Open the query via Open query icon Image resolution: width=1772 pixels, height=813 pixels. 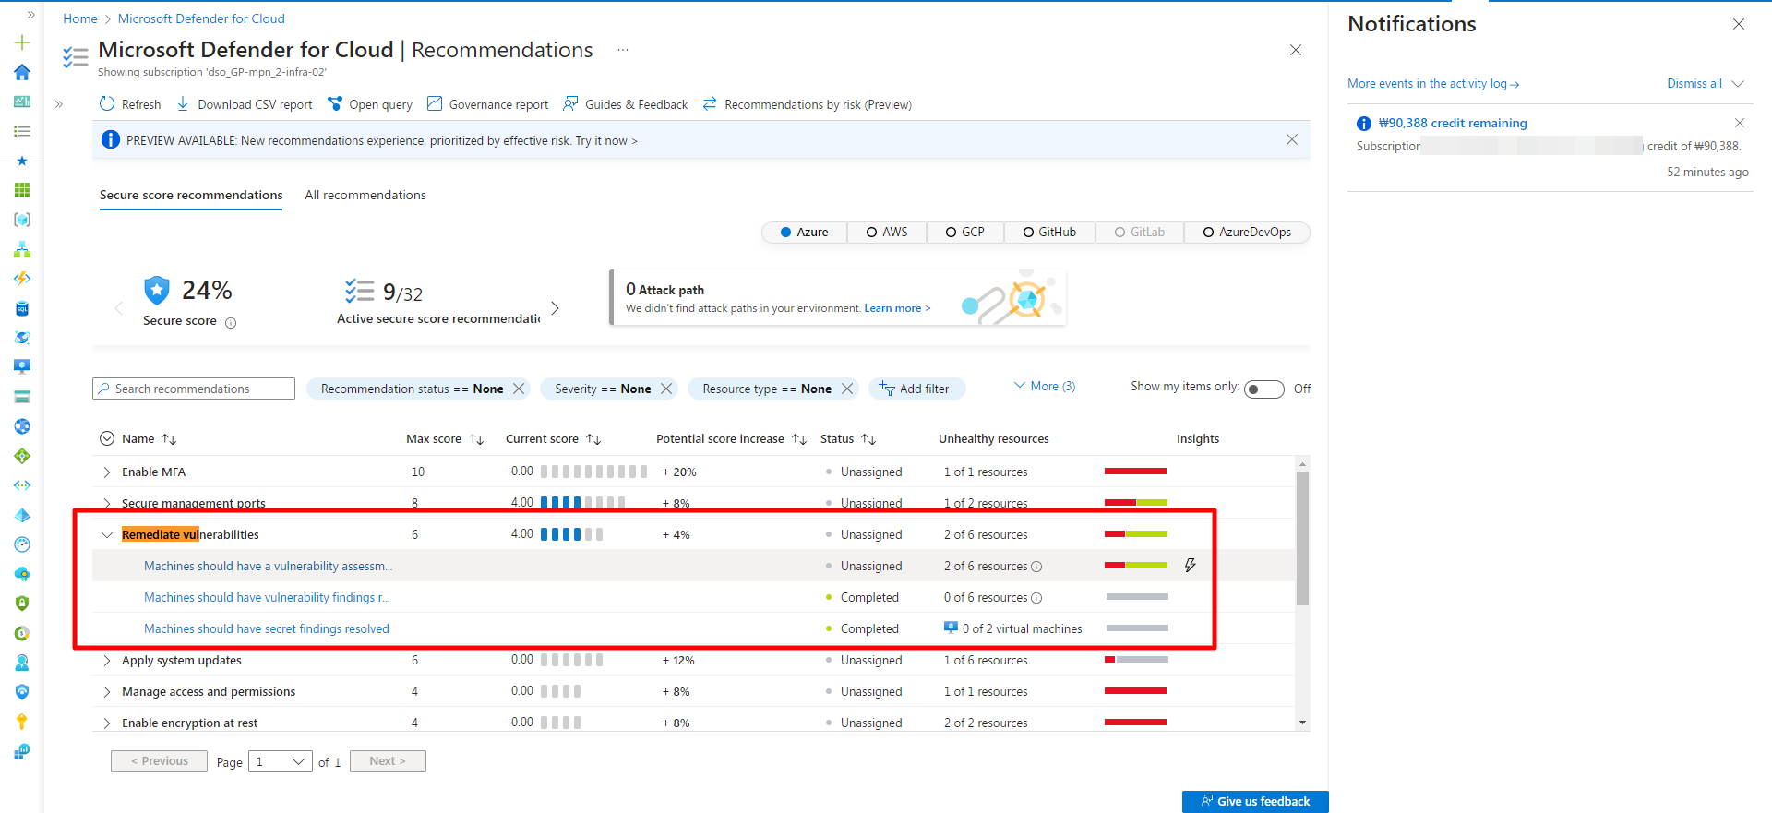coord(335,104)
